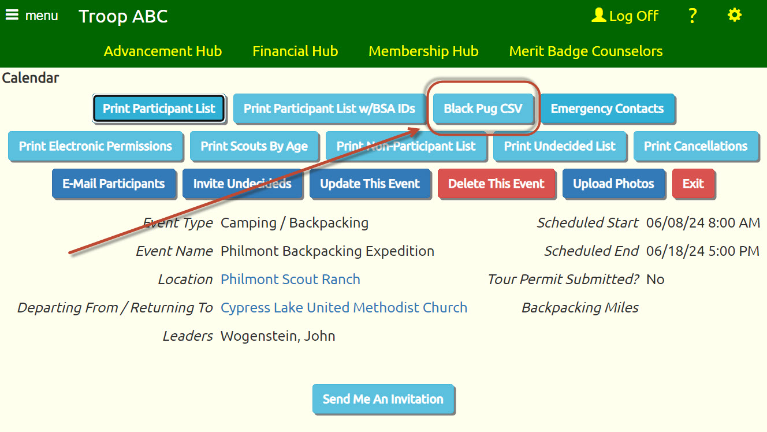Image resolution: width=767 pixels, height=432 pixels.
Task: Open settings via the gear icon
Action: click(735, 15)
